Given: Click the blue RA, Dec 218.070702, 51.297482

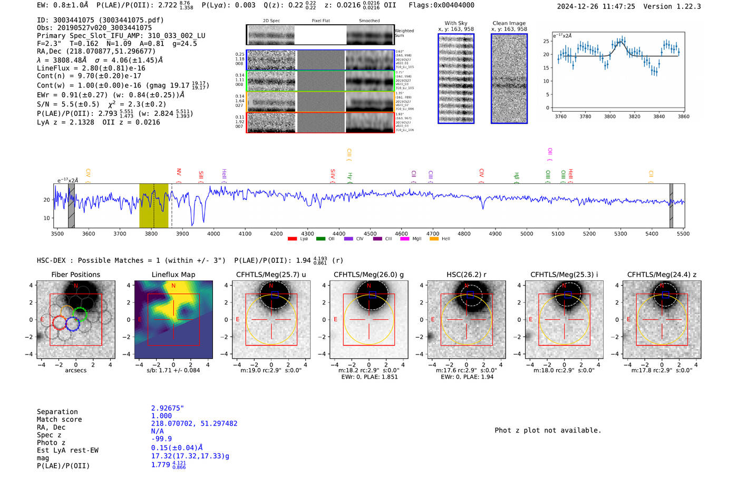Looking at the screenshot, I should 195,424.
